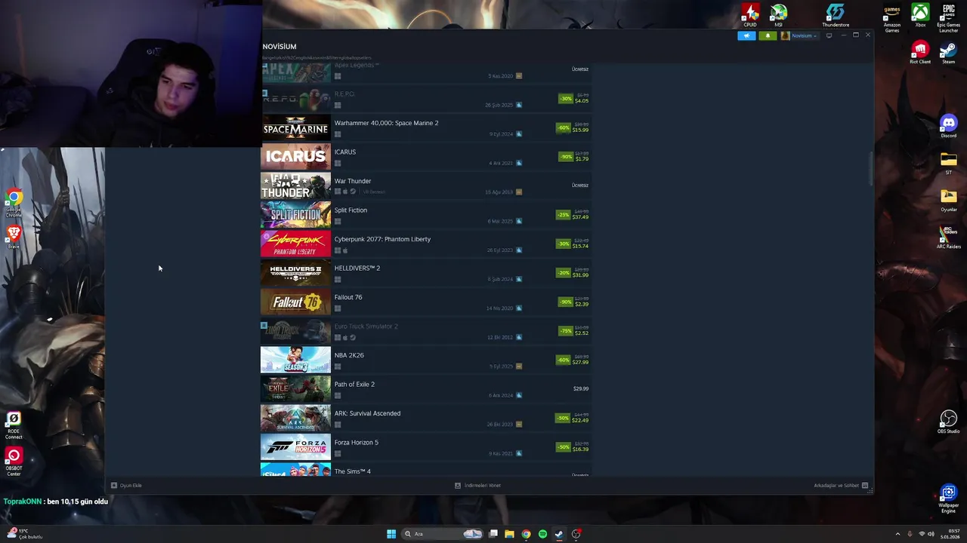This screenshot has height=543, width=967.
Task: Open the taskbar weather widget
Action: pos(26,534)
